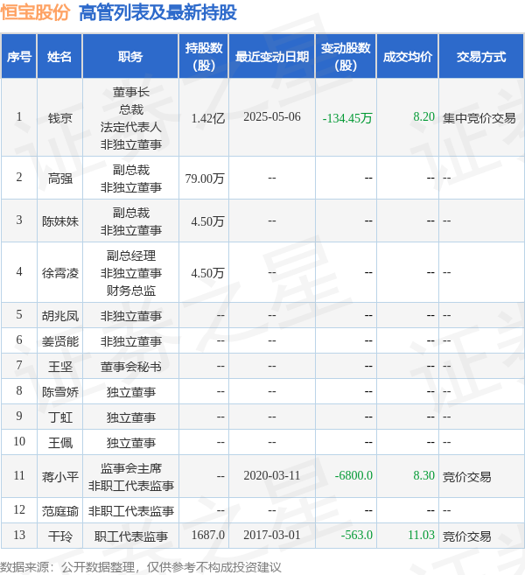525x575 pixels.
Task: Click 范庭瑜's 非职工代表监事 position
Action: pos(131,511)
